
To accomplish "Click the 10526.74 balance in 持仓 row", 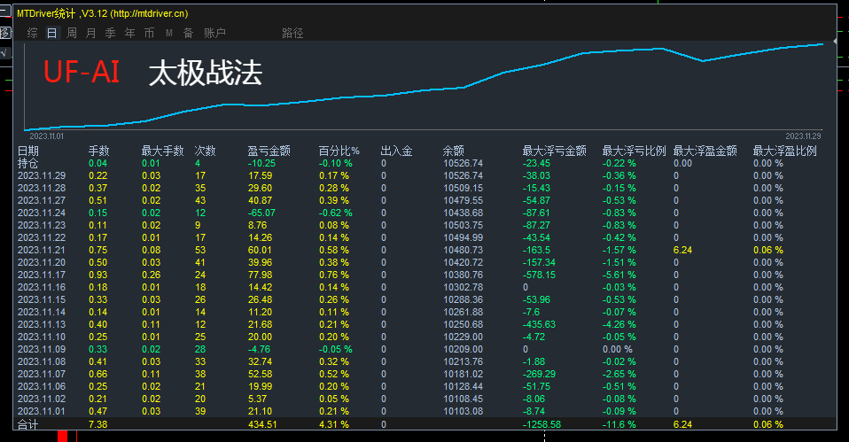I will pos(463,163).
